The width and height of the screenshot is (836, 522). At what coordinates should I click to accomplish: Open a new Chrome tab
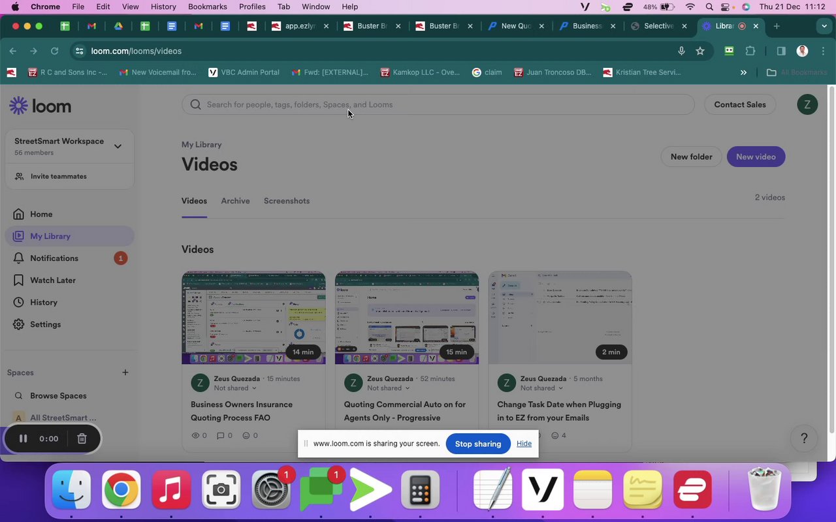click(x=777, y=26)
